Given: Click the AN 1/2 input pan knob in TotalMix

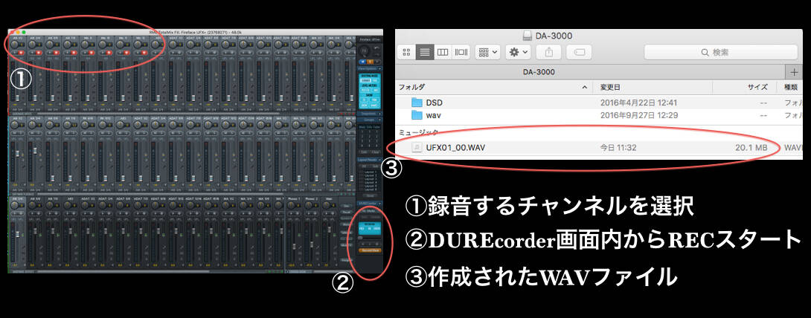Looking at the screenshot, I should (x=14, y=45).
